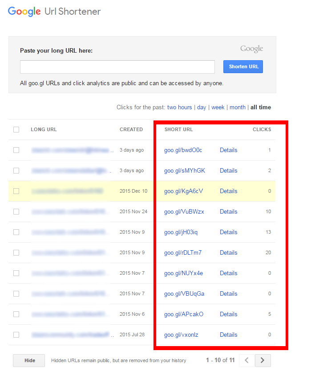Tick the checkbox for goo.gl/vxonlz row
This screenshot has height=380, width=311.
click(16, 335)
